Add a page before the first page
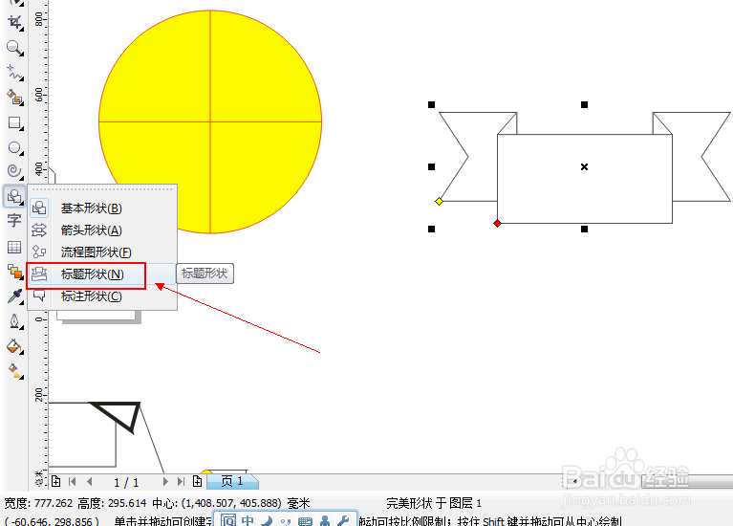 [56, 481]
